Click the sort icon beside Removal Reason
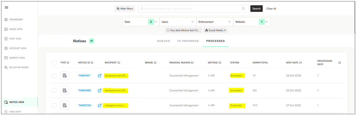 (x=192, y=63)
